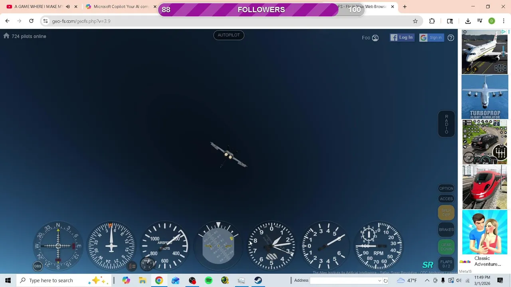Click the heading indicator gauge
Viewport: 511px width, 287px height.
[111, 246]
